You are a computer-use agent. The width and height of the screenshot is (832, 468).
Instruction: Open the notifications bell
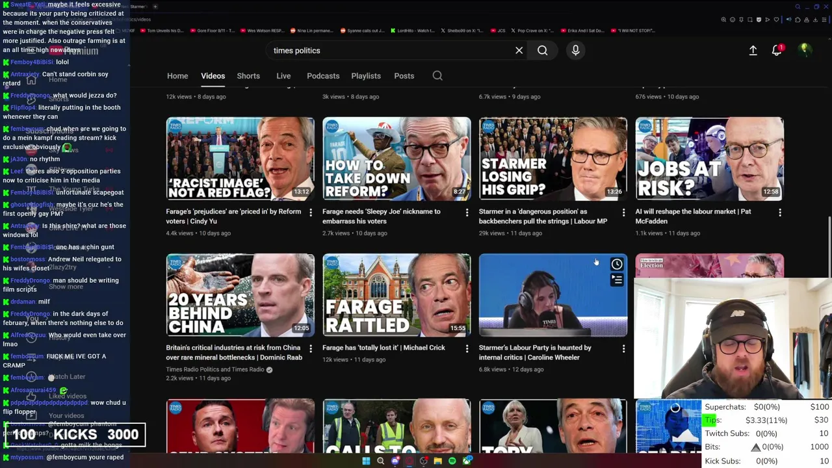tap(777, 50)
